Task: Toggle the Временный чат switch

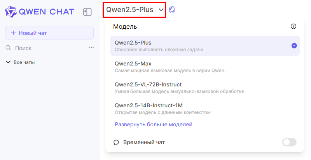Action: pos(289,142)
